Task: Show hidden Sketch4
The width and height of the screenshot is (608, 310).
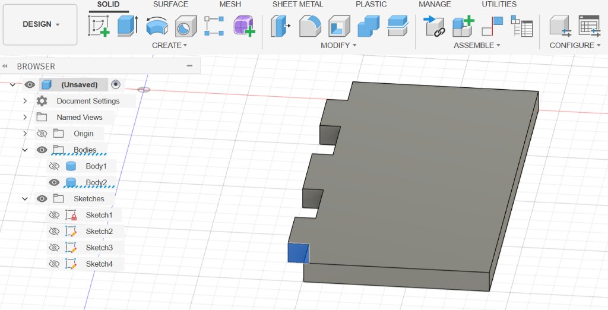Action: coord(54,264)
